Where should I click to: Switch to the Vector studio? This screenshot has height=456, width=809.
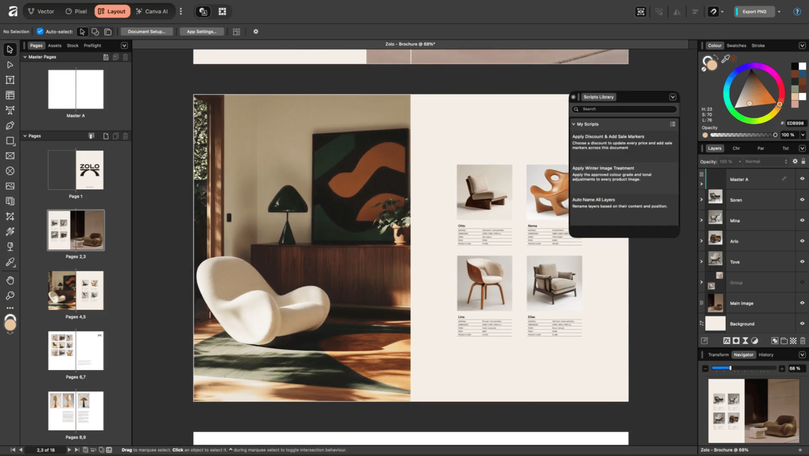pyautogui.click(x=41, y=11)
